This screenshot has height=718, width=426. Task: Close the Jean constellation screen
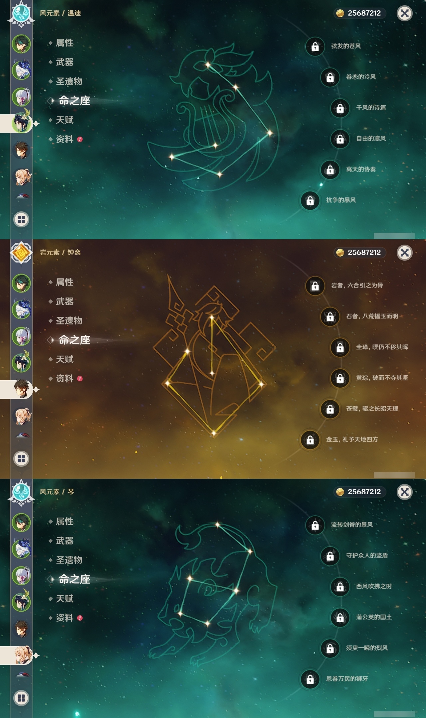(404, 492)
